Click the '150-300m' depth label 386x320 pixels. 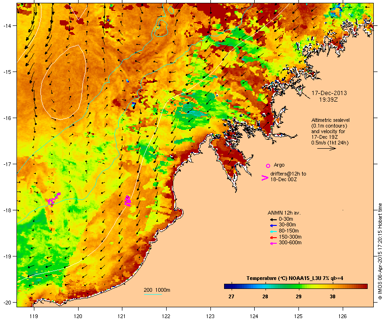coord(290,237)
